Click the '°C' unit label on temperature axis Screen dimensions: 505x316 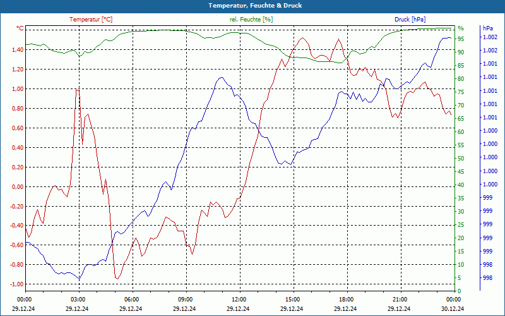point(20,28)
